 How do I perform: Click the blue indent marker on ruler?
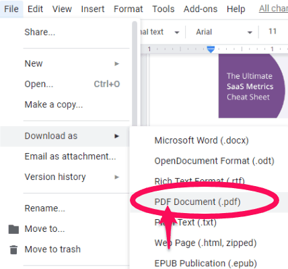click(x=211, y=49)
